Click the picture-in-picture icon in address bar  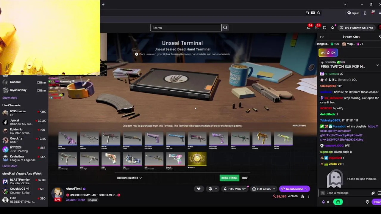coord(307,13)
